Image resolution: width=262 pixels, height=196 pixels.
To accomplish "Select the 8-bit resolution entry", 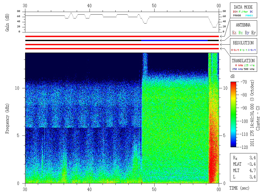I will tap(235, 50).
